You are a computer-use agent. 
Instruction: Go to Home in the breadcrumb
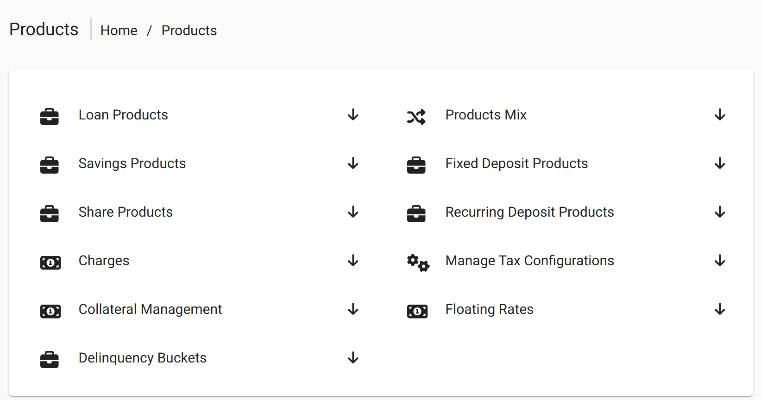(x=119, y=31)
